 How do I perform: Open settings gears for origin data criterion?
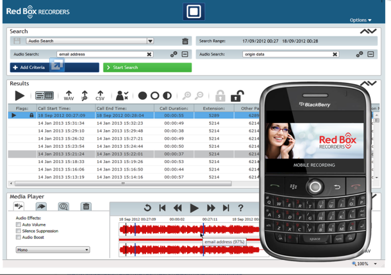point(360,54)
